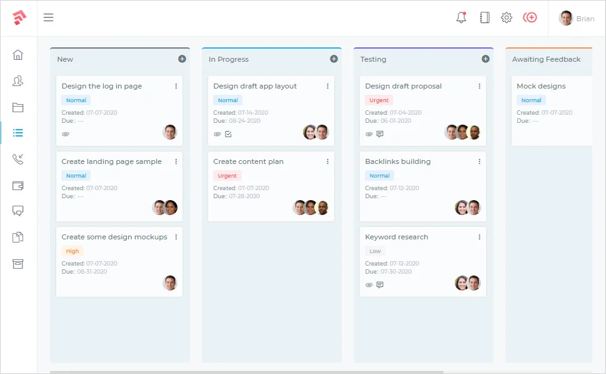Open the Chat section in the sidebar
This screenshot has width=606, height=374.
tap(18, 211)
